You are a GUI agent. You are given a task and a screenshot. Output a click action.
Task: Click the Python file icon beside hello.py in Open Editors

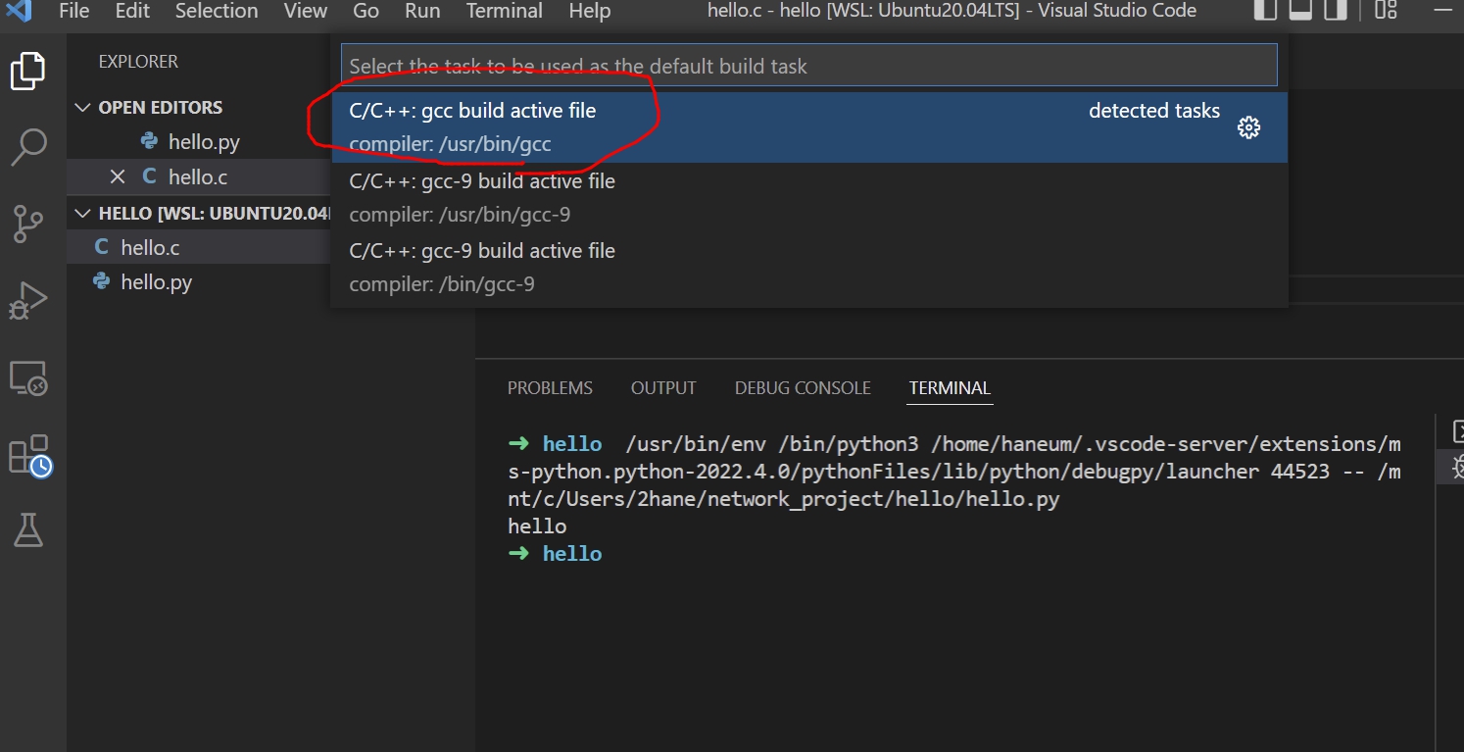149,141
